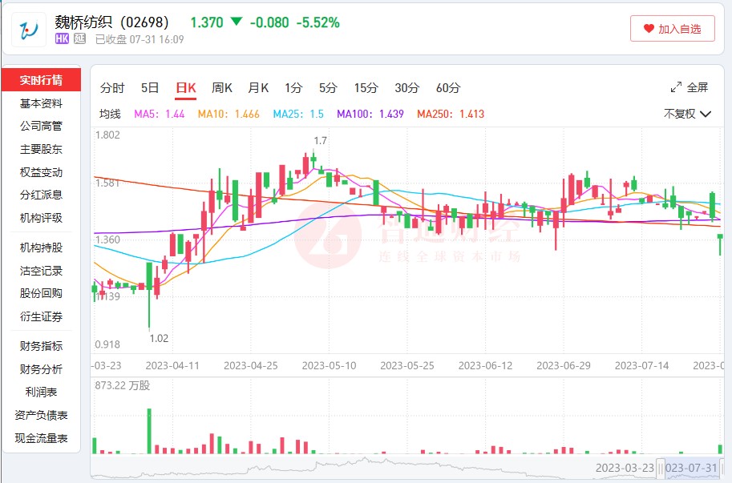Image resolution: width=732 pixels, height=483 pixels.
Task: Open 财务指标 in the sidebar
Action: (41, 346)
